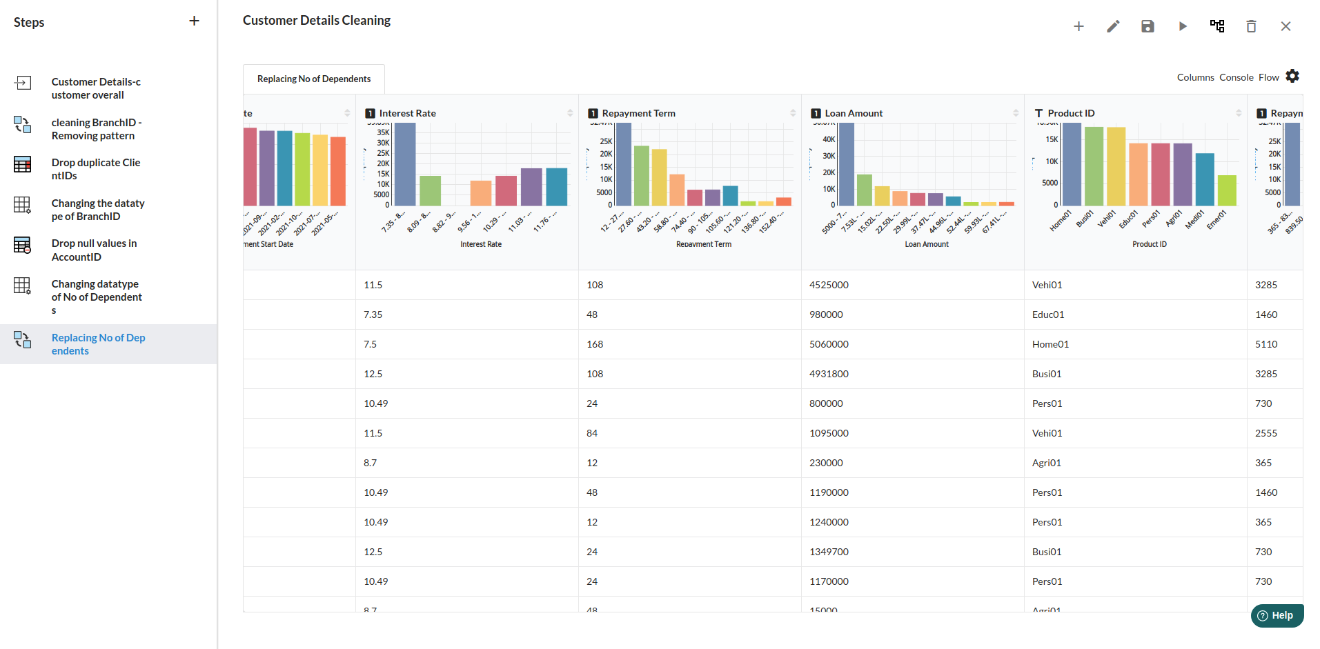Click loan amount cell 1349700
The height and width of the screenshot is (649, 1320).
(x=829, y=552)
